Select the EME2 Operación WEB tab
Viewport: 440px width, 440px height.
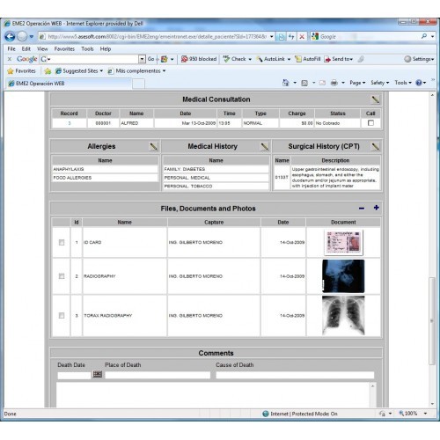point(69,84)
